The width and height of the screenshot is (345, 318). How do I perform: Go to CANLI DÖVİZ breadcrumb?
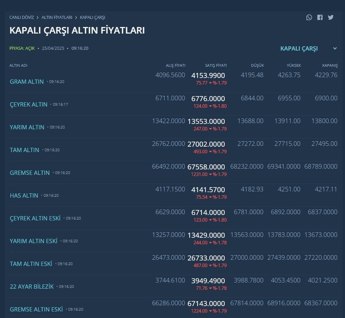pos(22,17)
